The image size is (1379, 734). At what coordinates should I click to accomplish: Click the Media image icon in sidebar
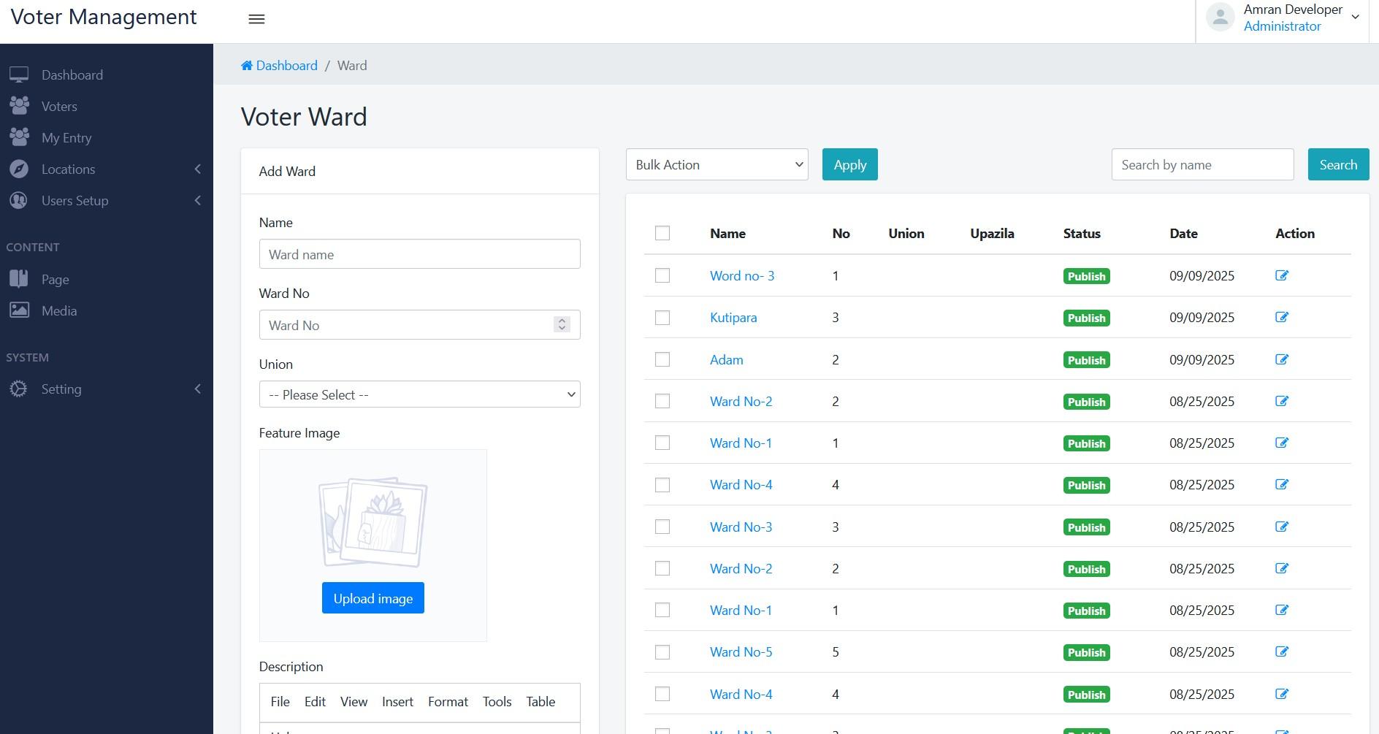click(x=19, y=310)
